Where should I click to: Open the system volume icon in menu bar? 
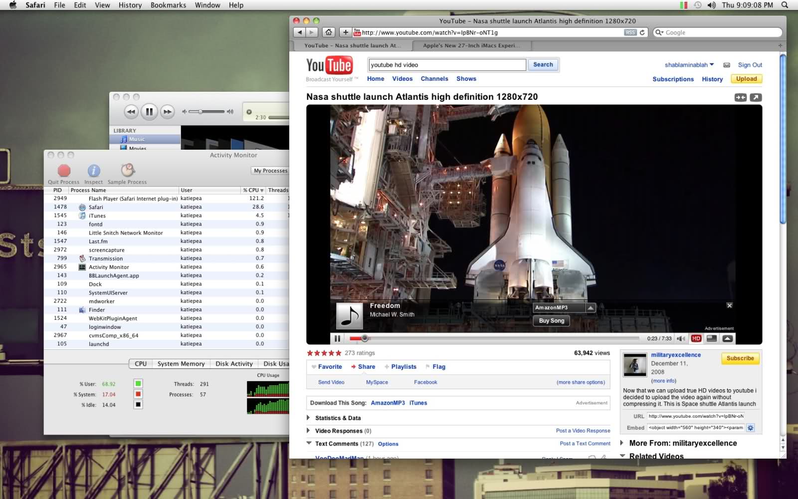[711, 5]
